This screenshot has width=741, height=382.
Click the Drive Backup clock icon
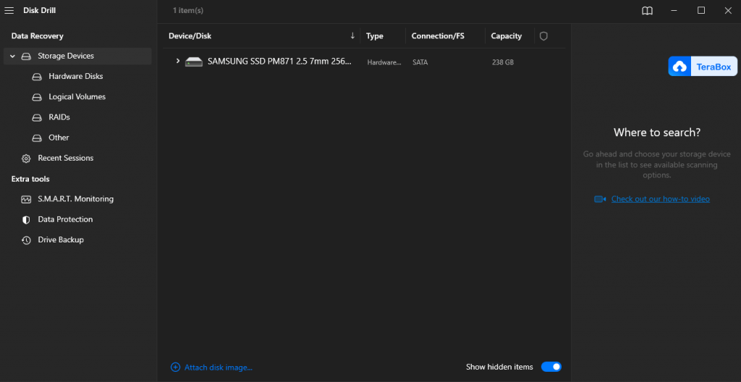(26, 239)
